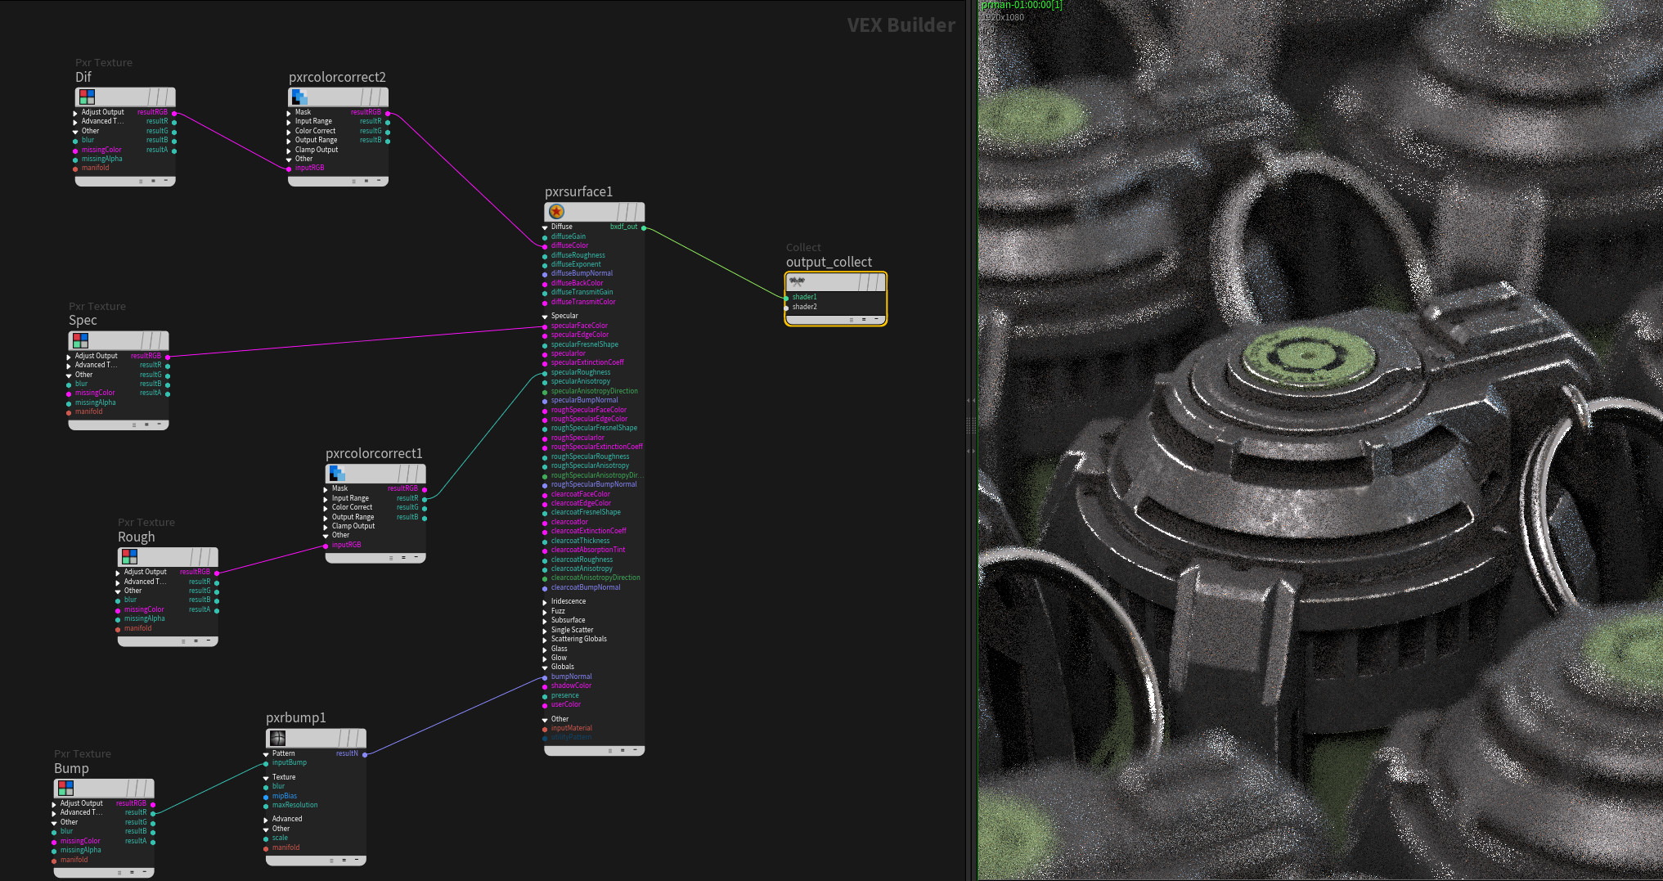This screenshot has width=1663, height=881.
Task: Click the missingColor input dot on the Dif node
Action: tap(76, 150)
